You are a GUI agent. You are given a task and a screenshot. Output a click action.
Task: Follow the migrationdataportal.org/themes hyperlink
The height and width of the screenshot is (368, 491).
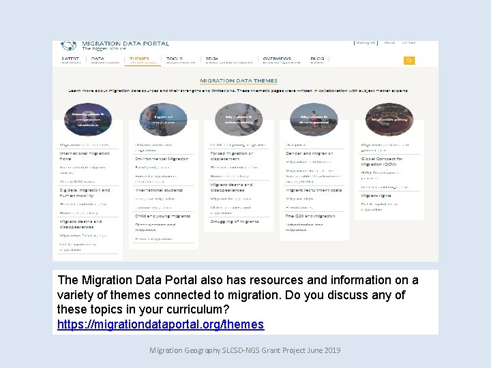click(x=161, y=324)
